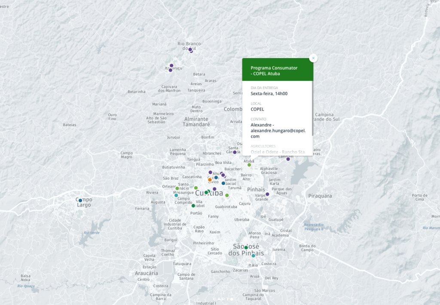Select the orange marker at Centro Cívico
The height and width of the screenshot is (305, 440).
[x=210, y=180]
